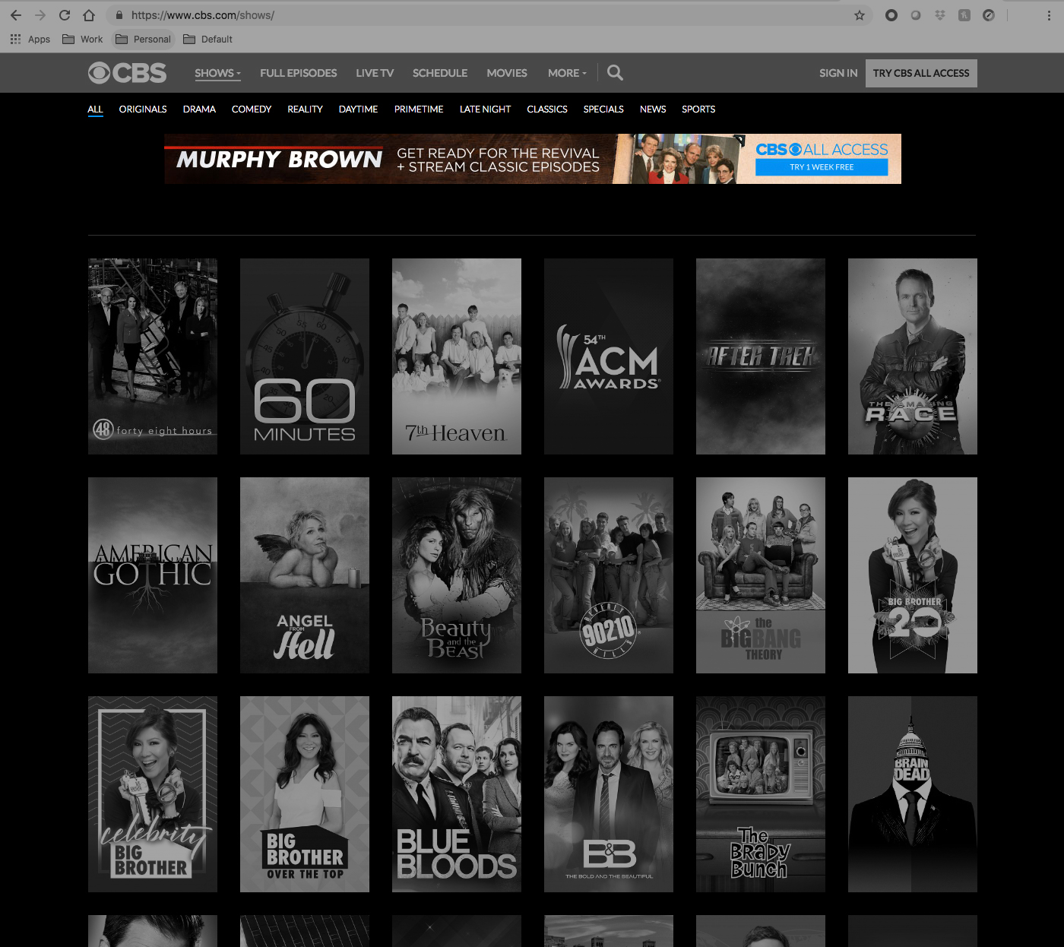
Task: Bookmark this page with star icon
Action: pyautogui.click(x=860, y=15)
